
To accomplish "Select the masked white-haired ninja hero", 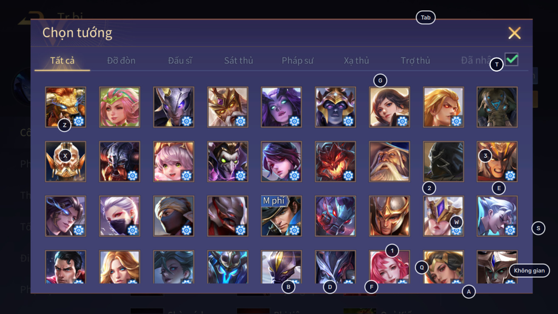I will point(119,216).
